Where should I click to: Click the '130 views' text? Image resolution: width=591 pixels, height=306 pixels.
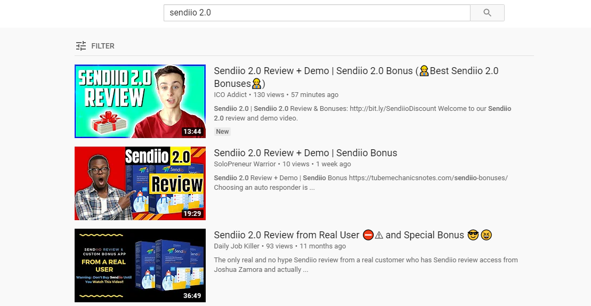[x=269, y=94]
